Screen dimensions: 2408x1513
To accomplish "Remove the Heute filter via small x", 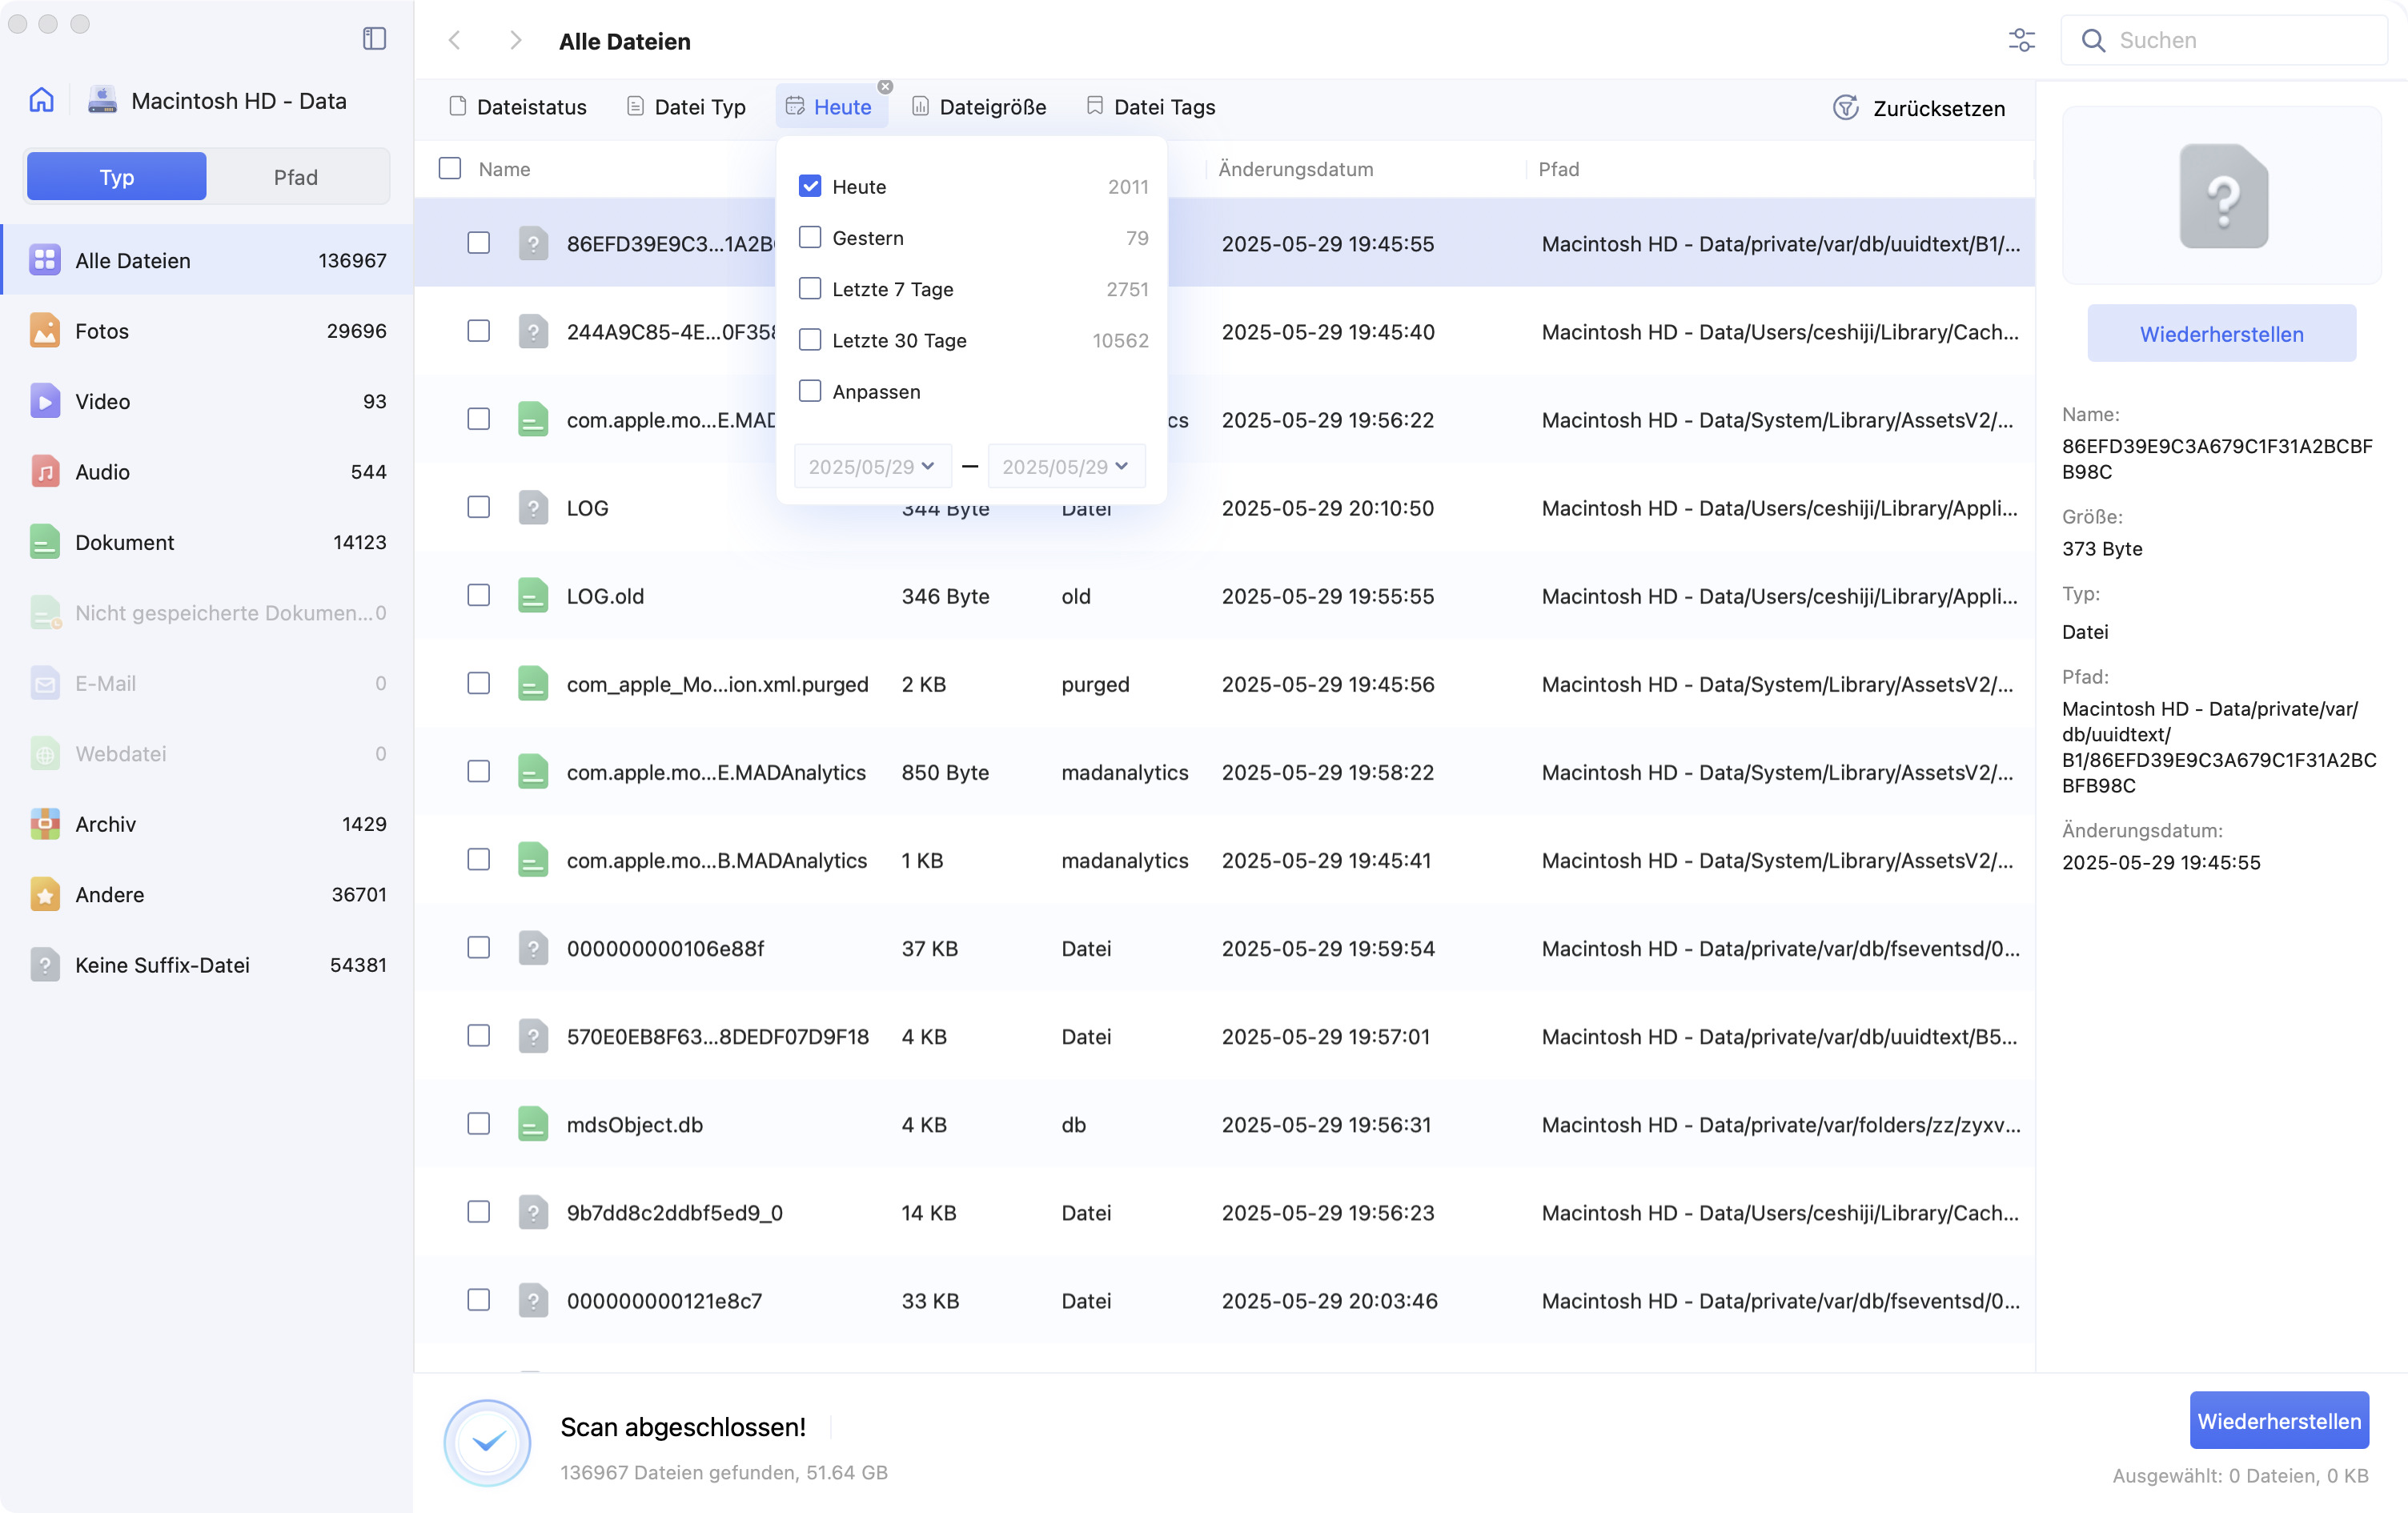I will click(885, 87).
